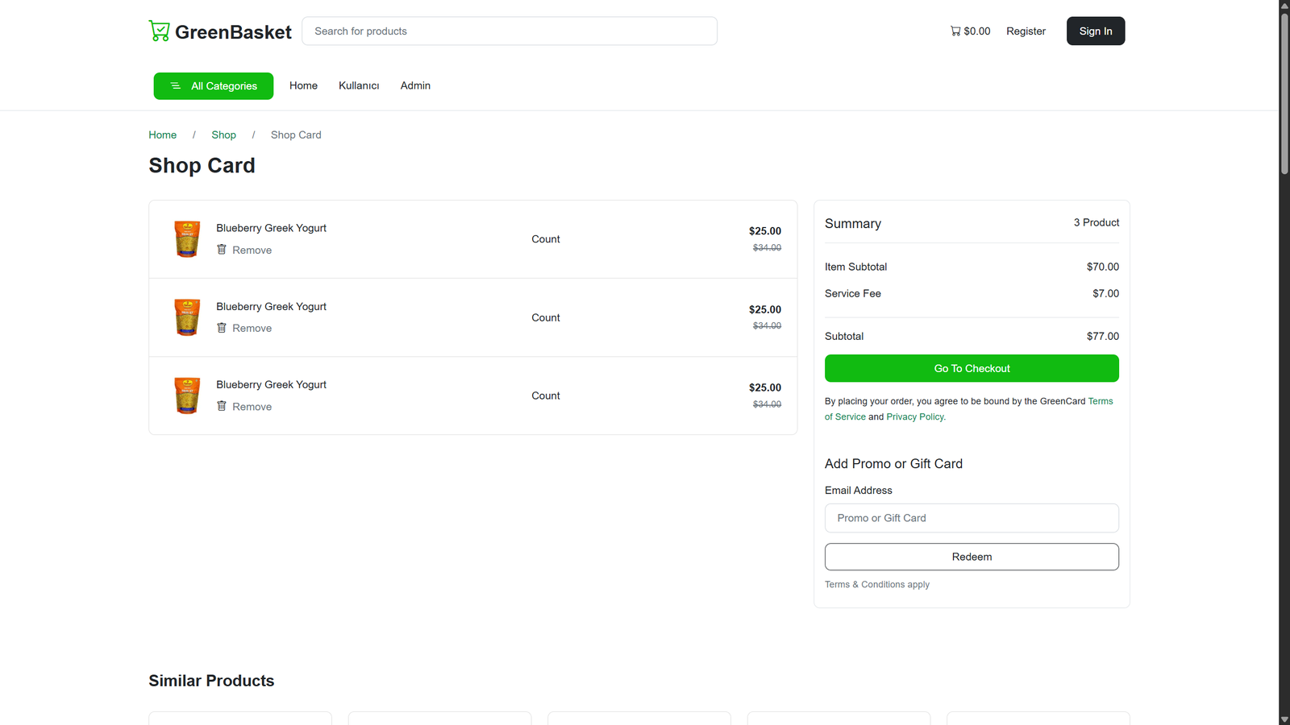Open the Privacy Policy link

coord(915,416)
